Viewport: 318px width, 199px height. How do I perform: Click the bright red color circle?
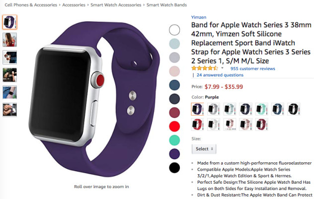174,126
